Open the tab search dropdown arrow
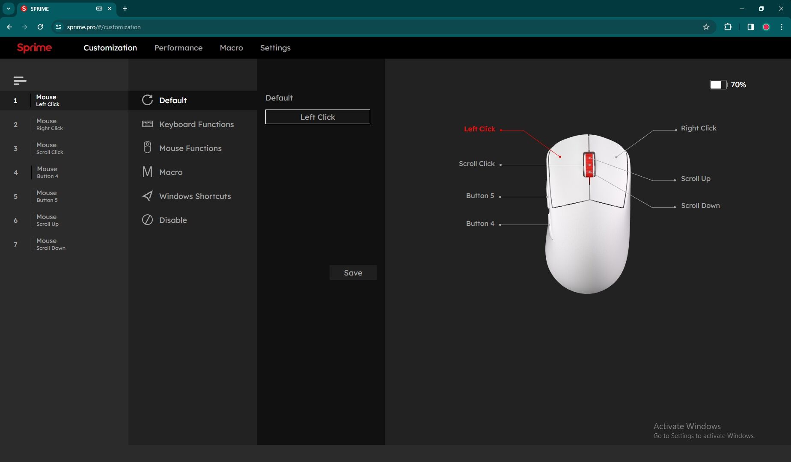The image size is (791, 462). (8, 9)
